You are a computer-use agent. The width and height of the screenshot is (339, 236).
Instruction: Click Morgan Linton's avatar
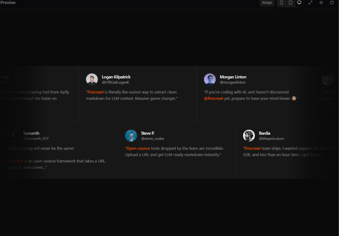pyautogui.click(x=210, y=79)
